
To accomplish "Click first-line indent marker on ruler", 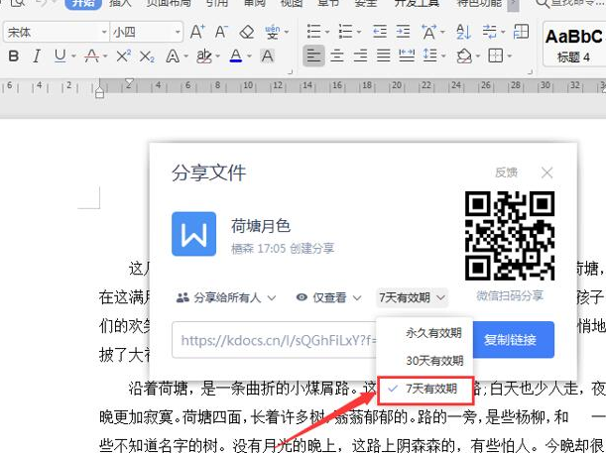I will tap(130, 82).
